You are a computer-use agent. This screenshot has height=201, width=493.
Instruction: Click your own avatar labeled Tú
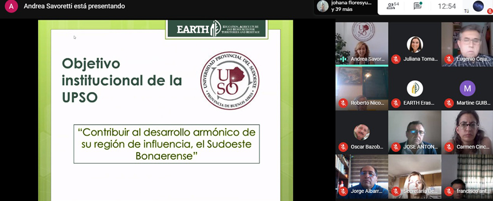click(478, 6)
